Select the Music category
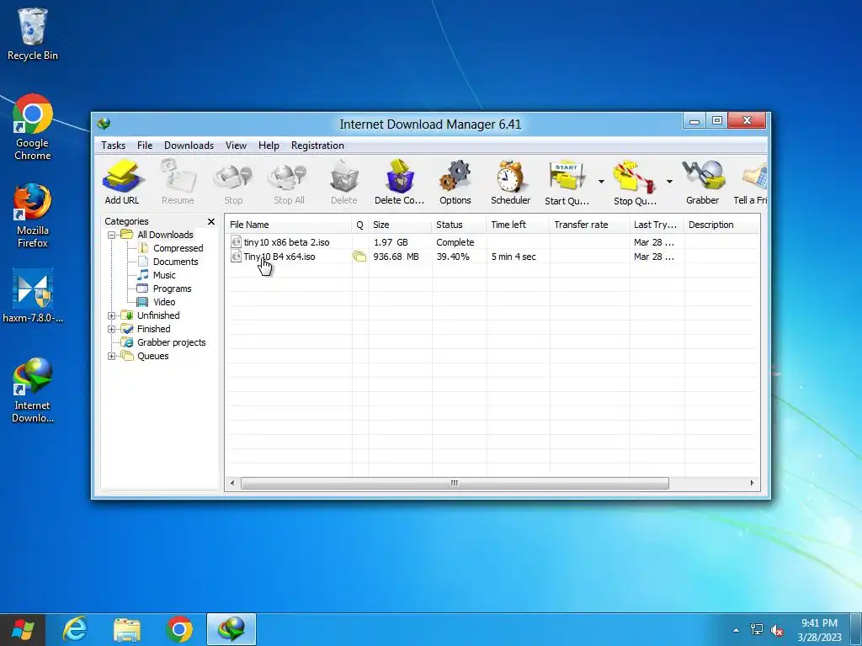Image resolution: width=862 pixels, height=646 pixels. [x=164, y=275]
